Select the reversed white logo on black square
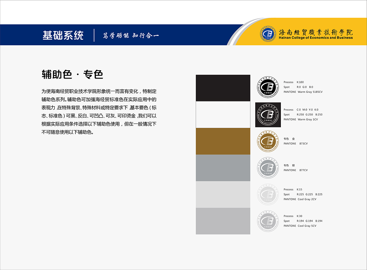 coord(268,115)
